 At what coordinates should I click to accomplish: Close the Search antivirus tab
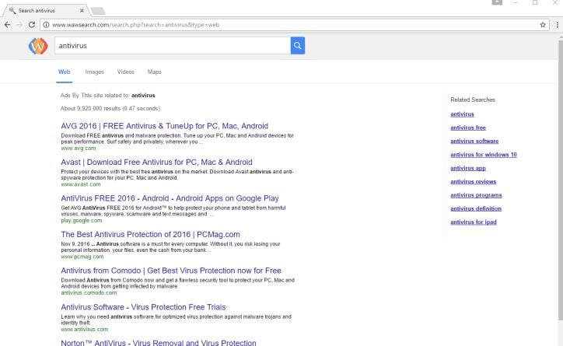[82, 11]
